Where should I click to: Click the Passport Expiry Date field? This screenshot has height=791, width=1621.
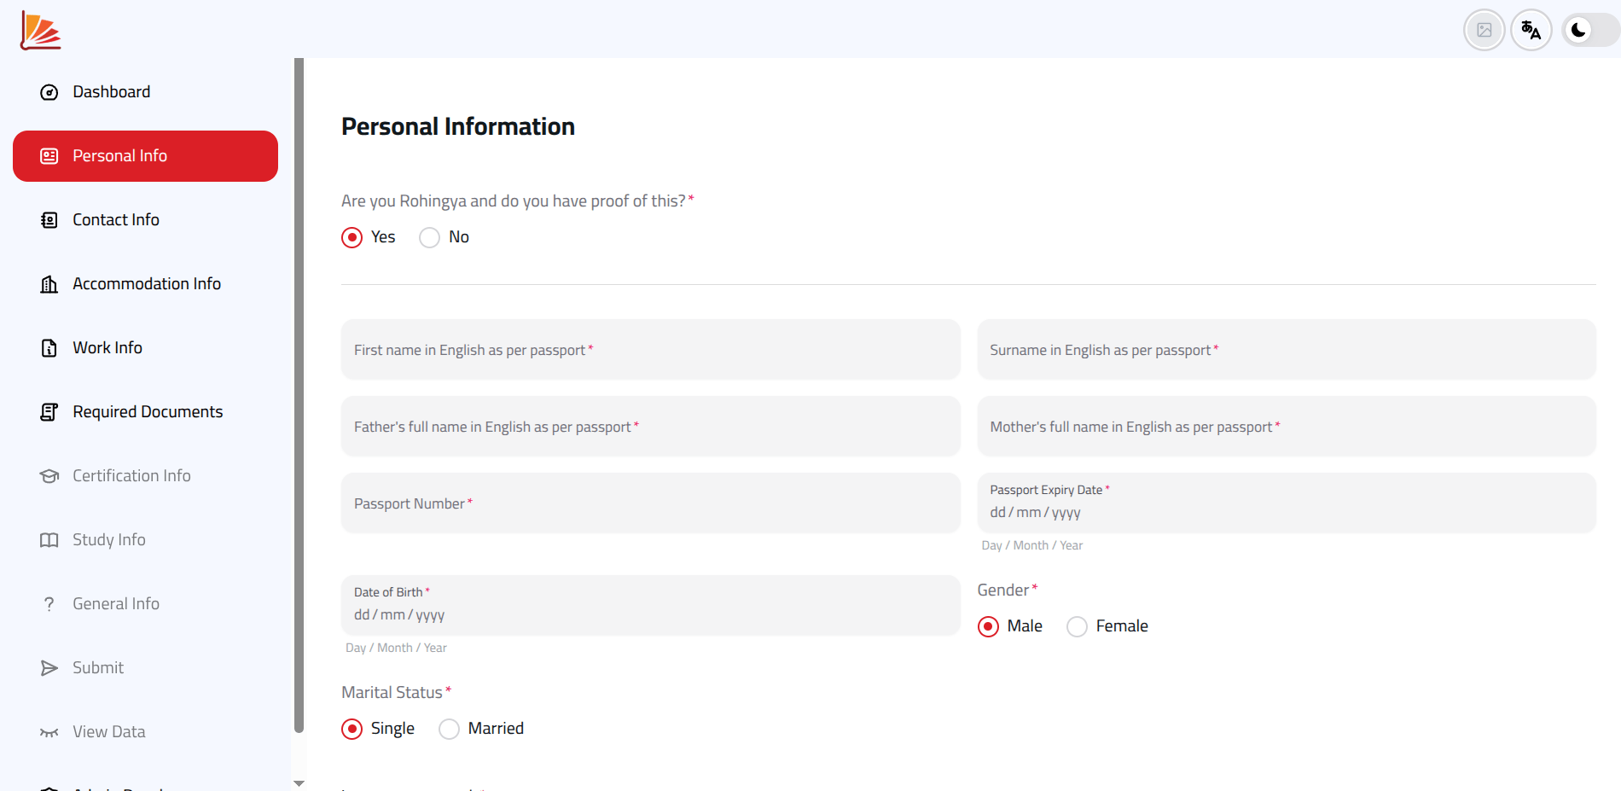pos(1287,503)
